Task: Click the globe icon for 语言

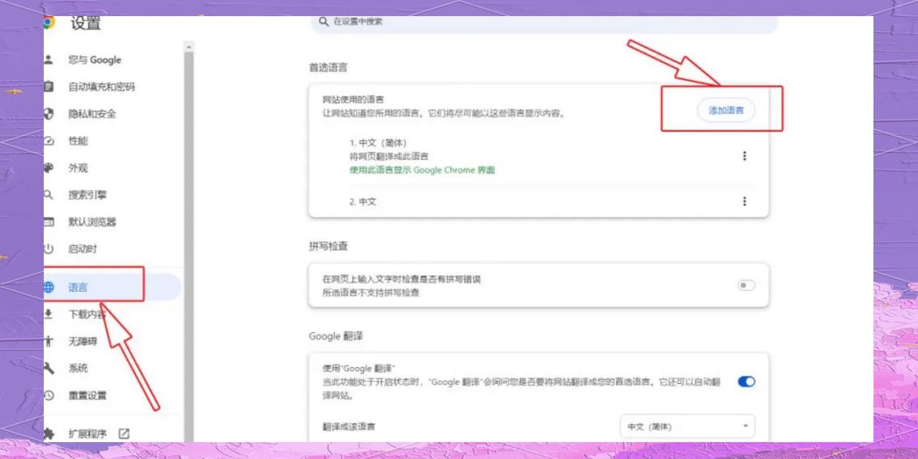Action: point(49,287)
